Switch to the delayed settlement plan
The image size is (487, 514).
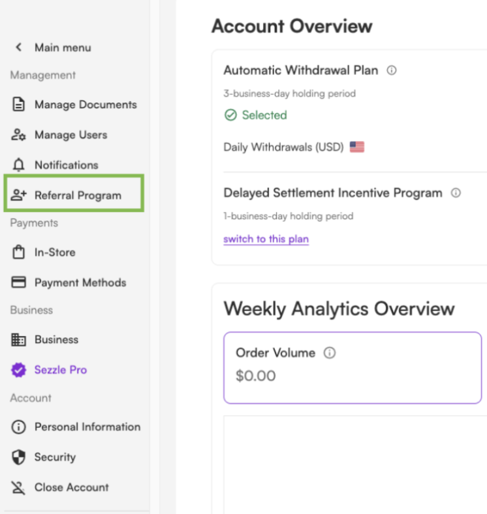click(x=266, y=239)
